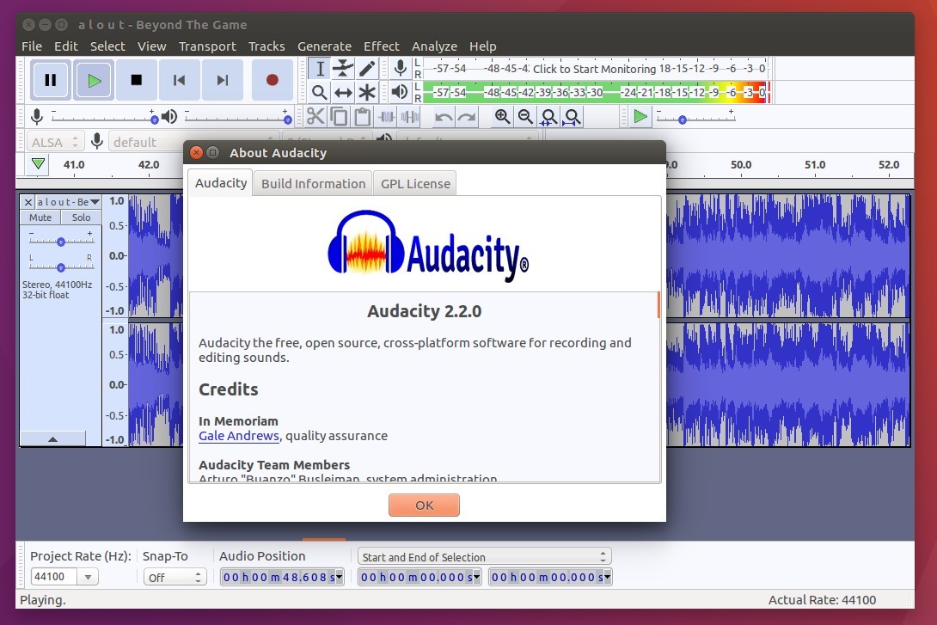Skip to start of track
The height and width of the screenshot is (625, 937).
[x=180, y=80]
